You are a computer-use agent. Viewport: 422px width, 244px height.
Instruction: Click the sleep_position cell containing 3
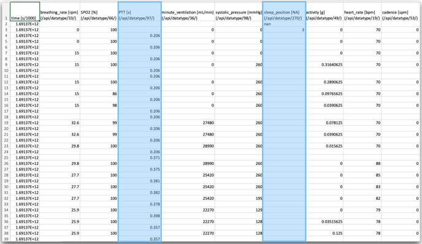284,29
